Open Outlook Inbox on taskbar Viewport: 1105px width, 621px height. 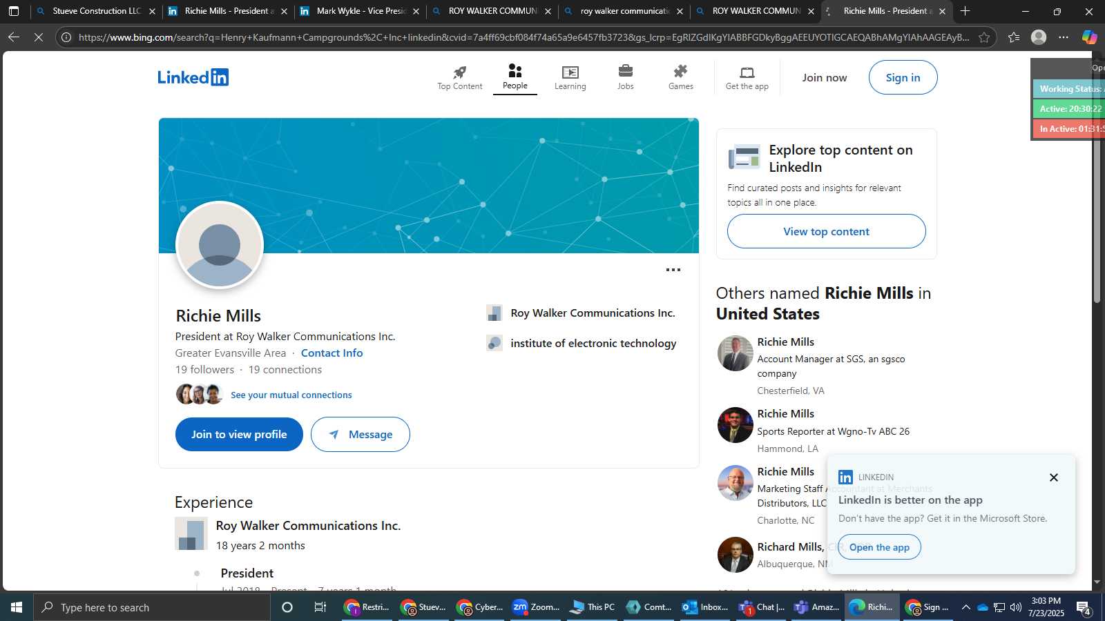click(704, 607)
